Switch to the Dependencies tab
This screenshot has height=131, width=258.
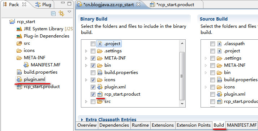click(x=114, y=125)
